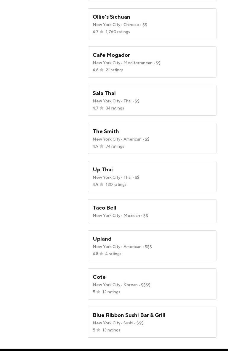Open the Cafe Mogador restaurant page
The height and width of the screenshot is (351, 228).
click(x=111, y=55)
